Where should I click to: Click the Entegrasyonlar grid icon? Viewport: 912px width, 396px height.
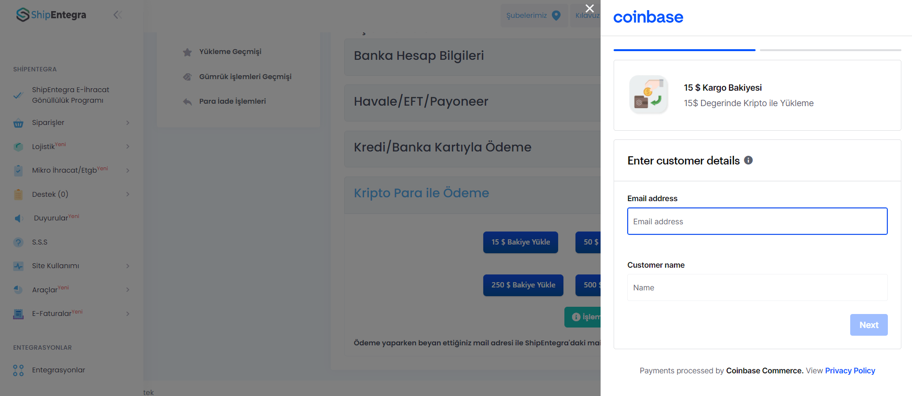(18, 370)
